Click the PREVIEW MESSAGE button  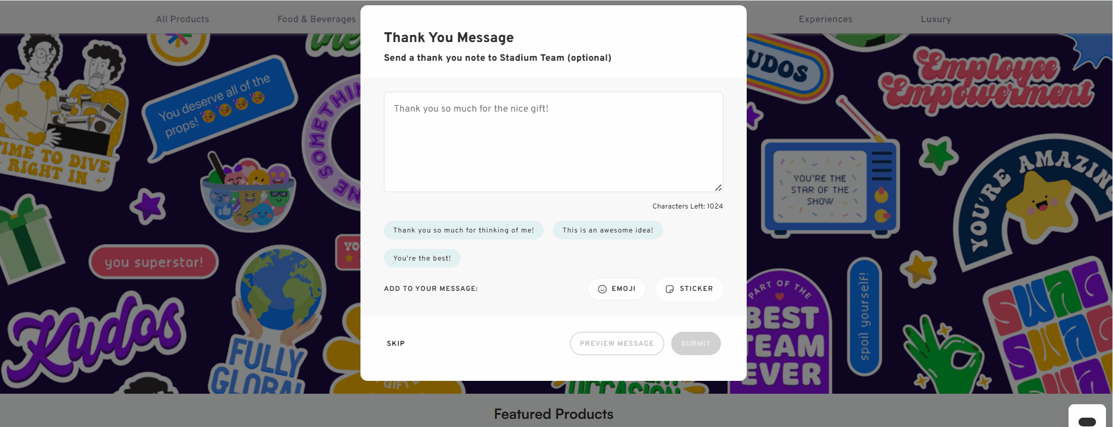point(616,343)
